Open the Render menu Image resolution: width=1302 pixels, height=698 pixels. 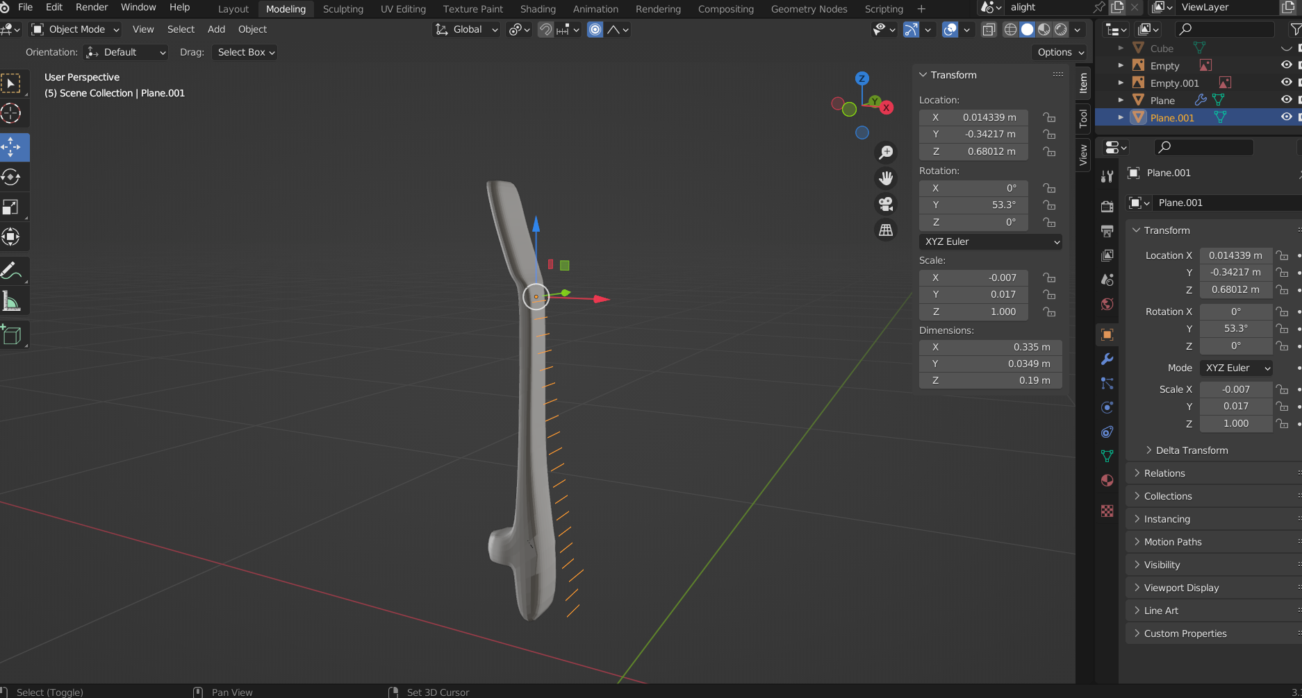pyautogui.click(x=92, y=7)
